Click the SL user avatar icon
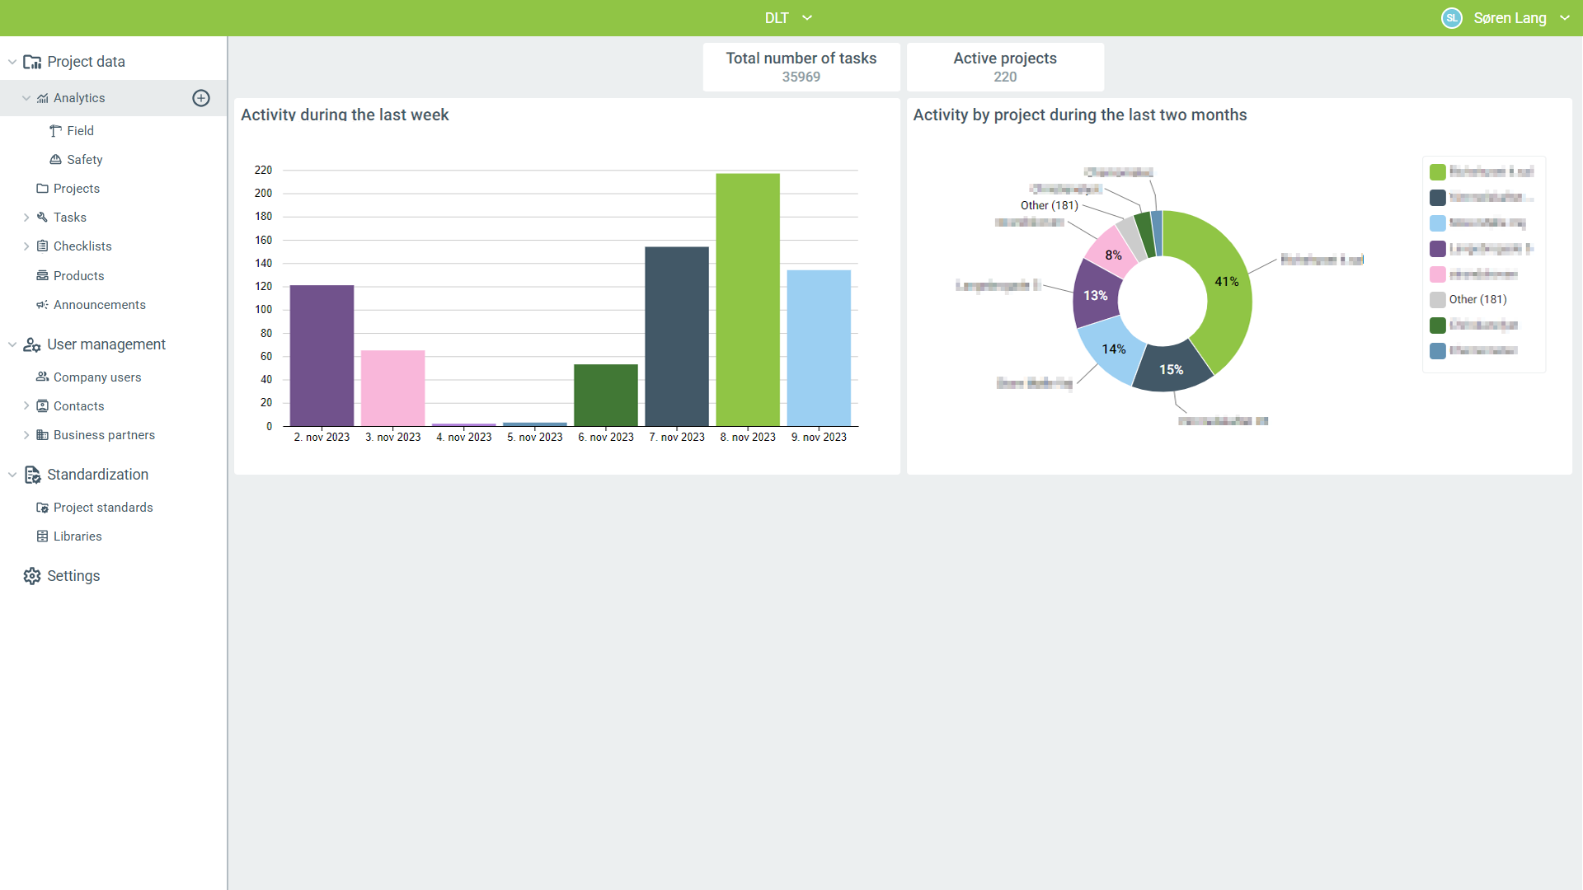This screenshot has height=890, width=1583. click(1452, 18)
